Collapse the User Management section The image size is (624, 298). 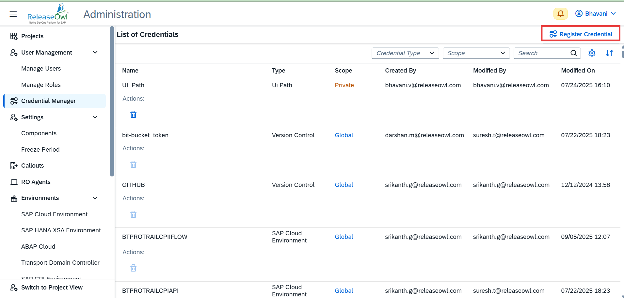click(95, 52)
